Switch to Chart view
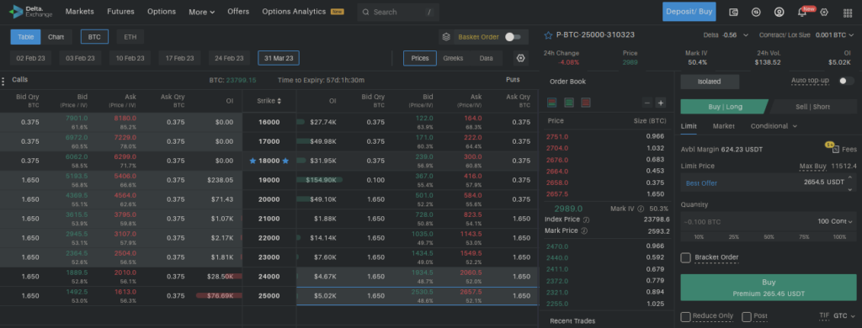 pos(56,37)
